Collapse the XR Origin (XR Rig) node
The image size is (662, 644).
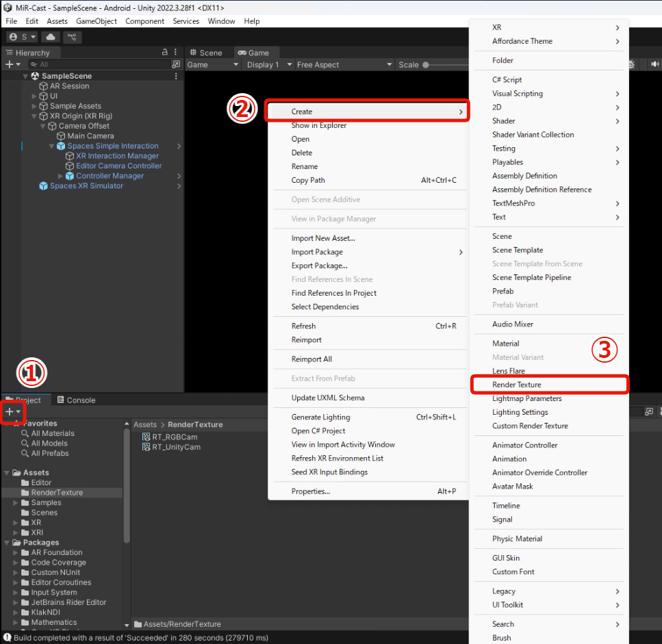[35, 116]
